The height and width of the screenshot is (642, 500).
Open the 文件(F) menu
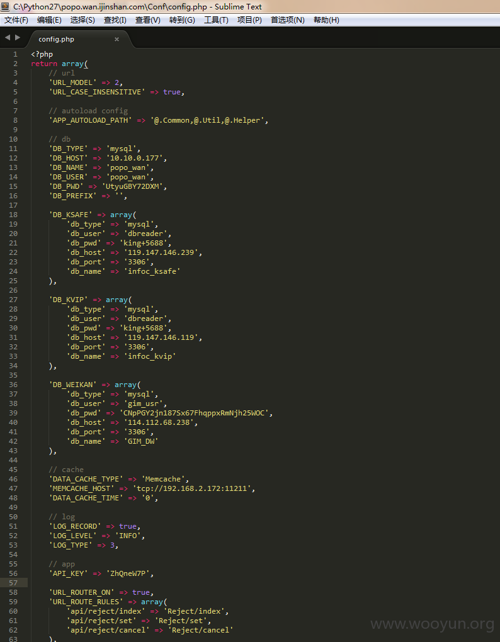(16, 20)
